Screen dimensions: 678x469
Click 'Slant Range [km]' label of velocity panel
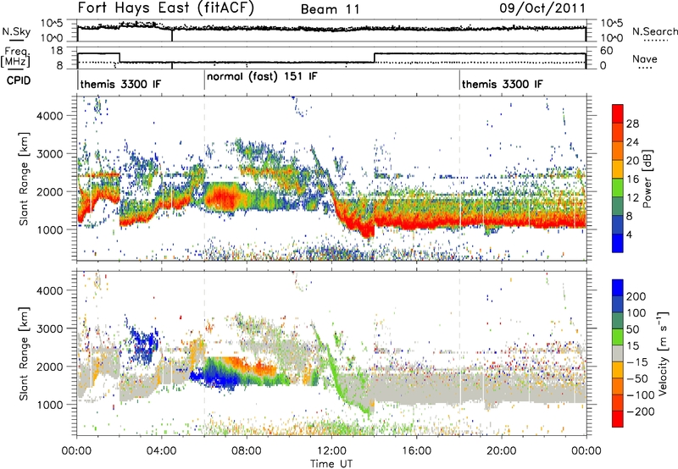24,353
